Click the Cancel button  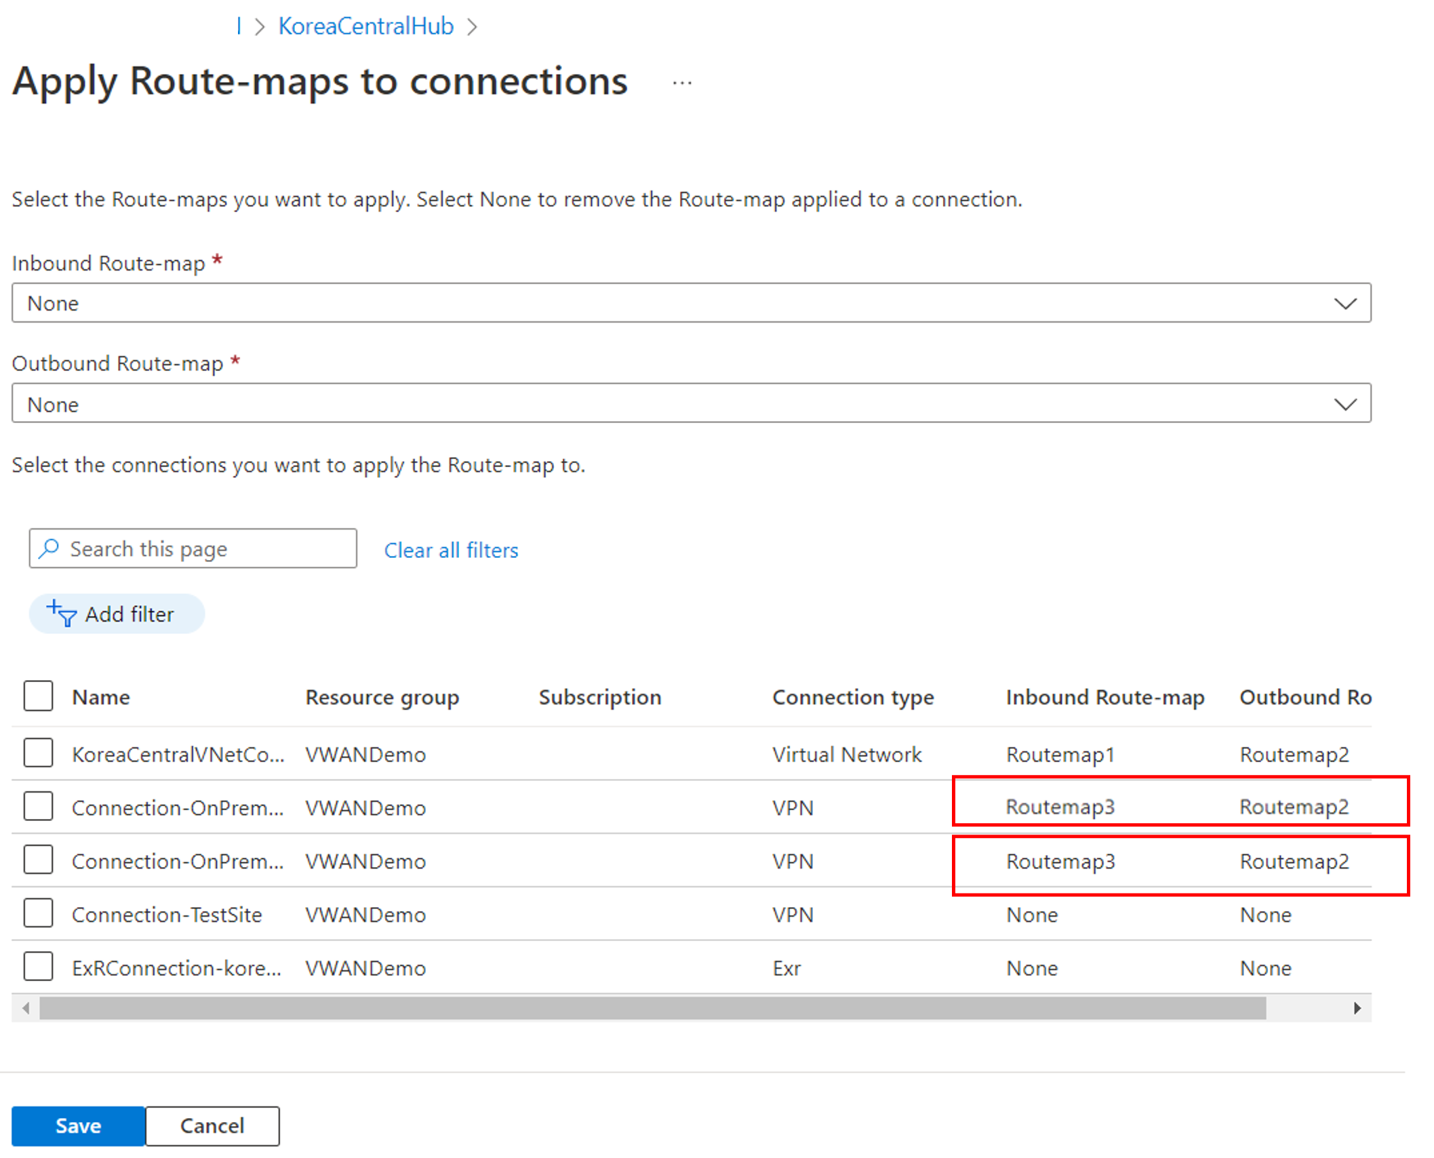click(212, 1126)
